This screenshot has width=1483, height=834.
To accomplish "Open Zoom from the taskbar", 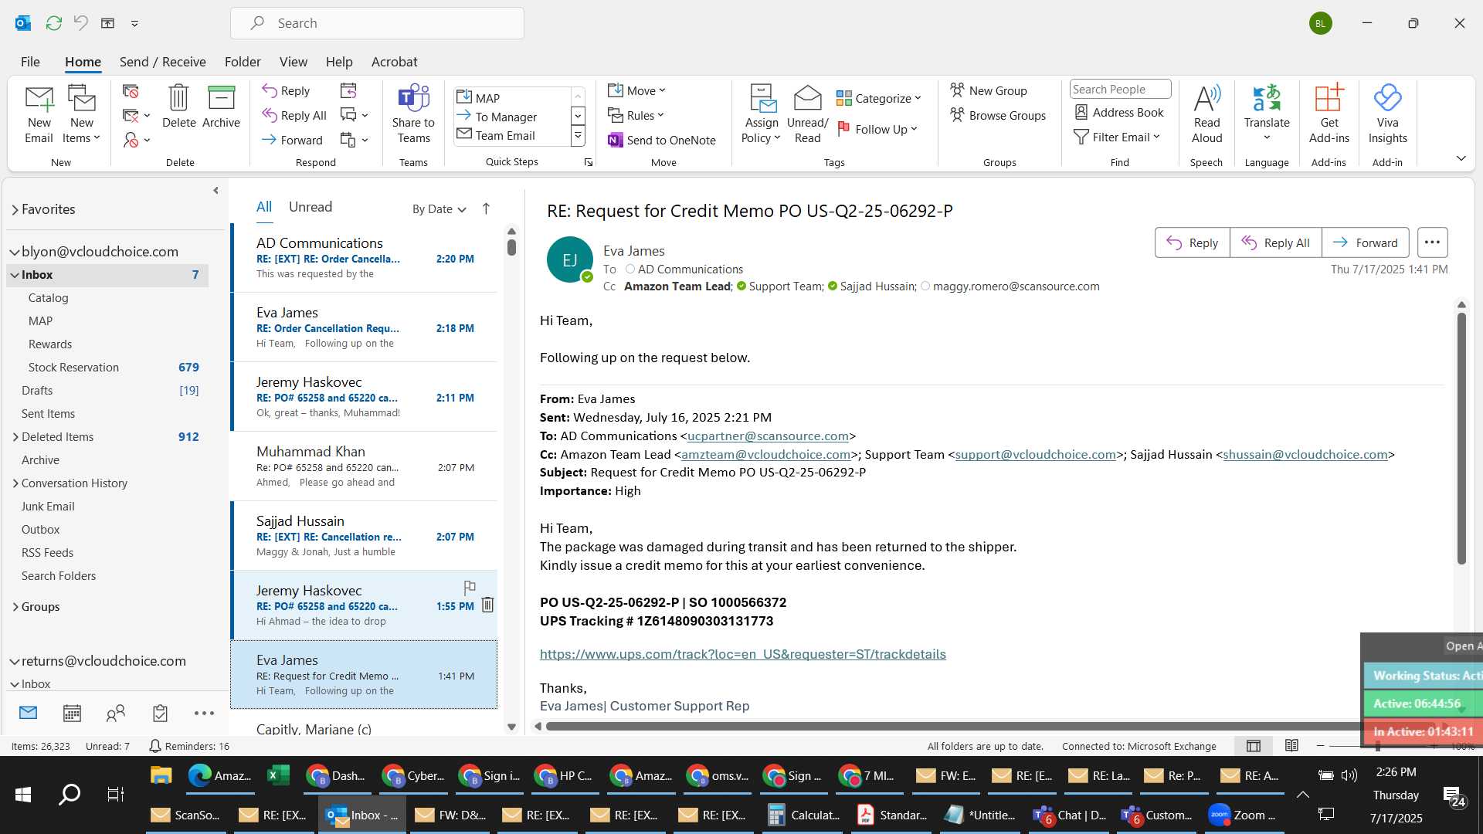I will click(1242, 815).
